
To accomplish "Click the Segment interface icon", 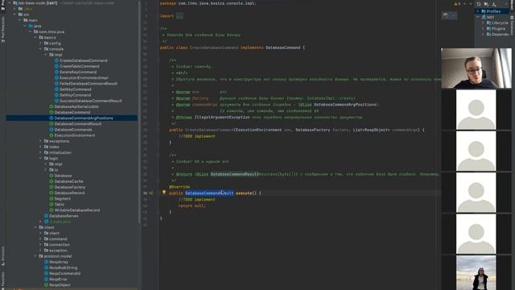I will [51, 199].
